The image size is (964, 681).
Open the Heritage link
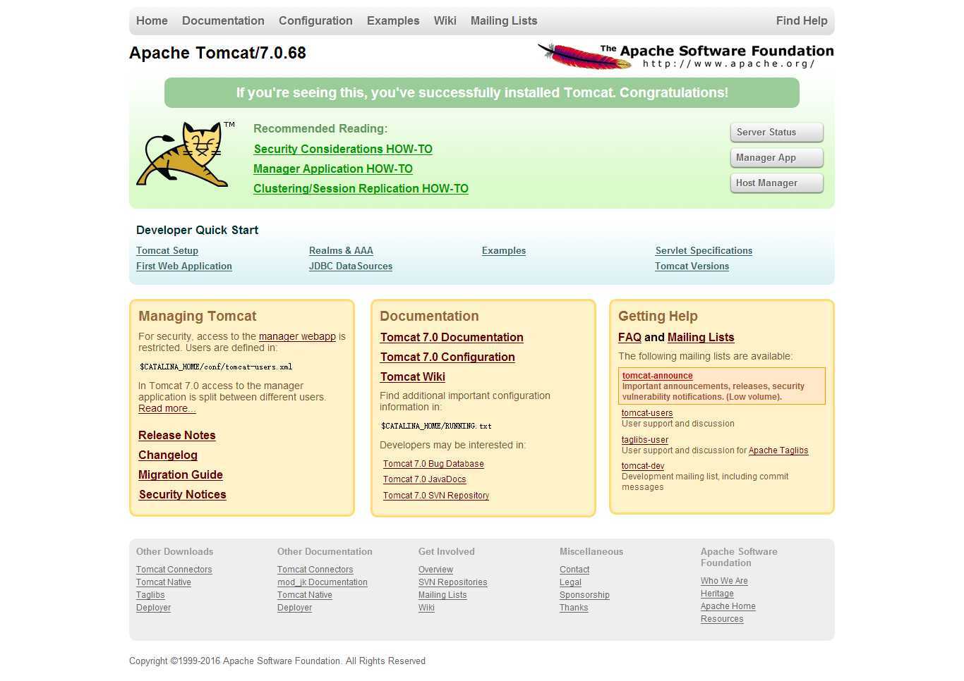click(x=717, y=594)
